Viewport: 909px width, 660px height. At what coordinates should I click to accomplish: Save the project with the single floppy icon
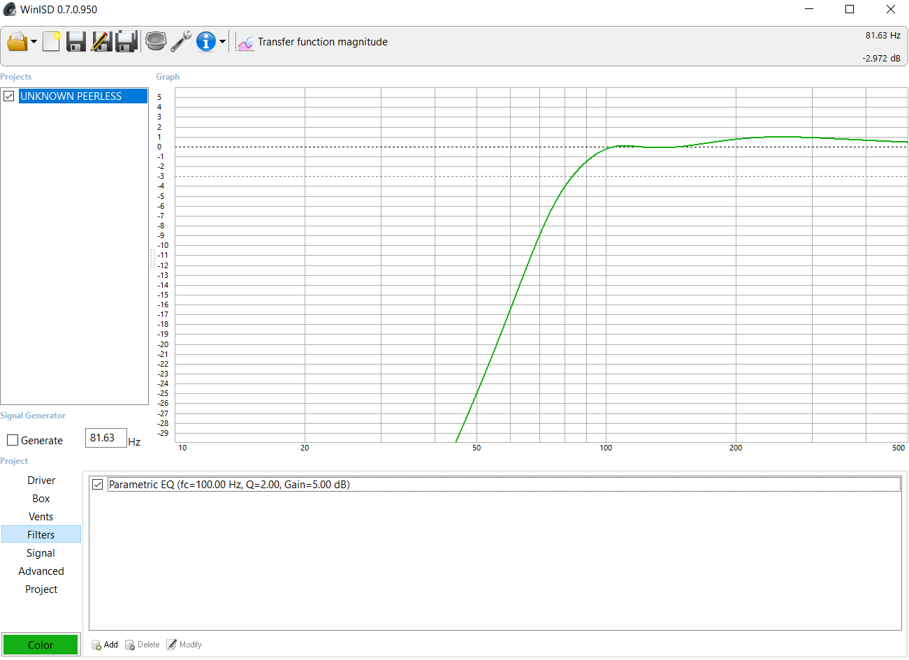[x=76, y=42]
